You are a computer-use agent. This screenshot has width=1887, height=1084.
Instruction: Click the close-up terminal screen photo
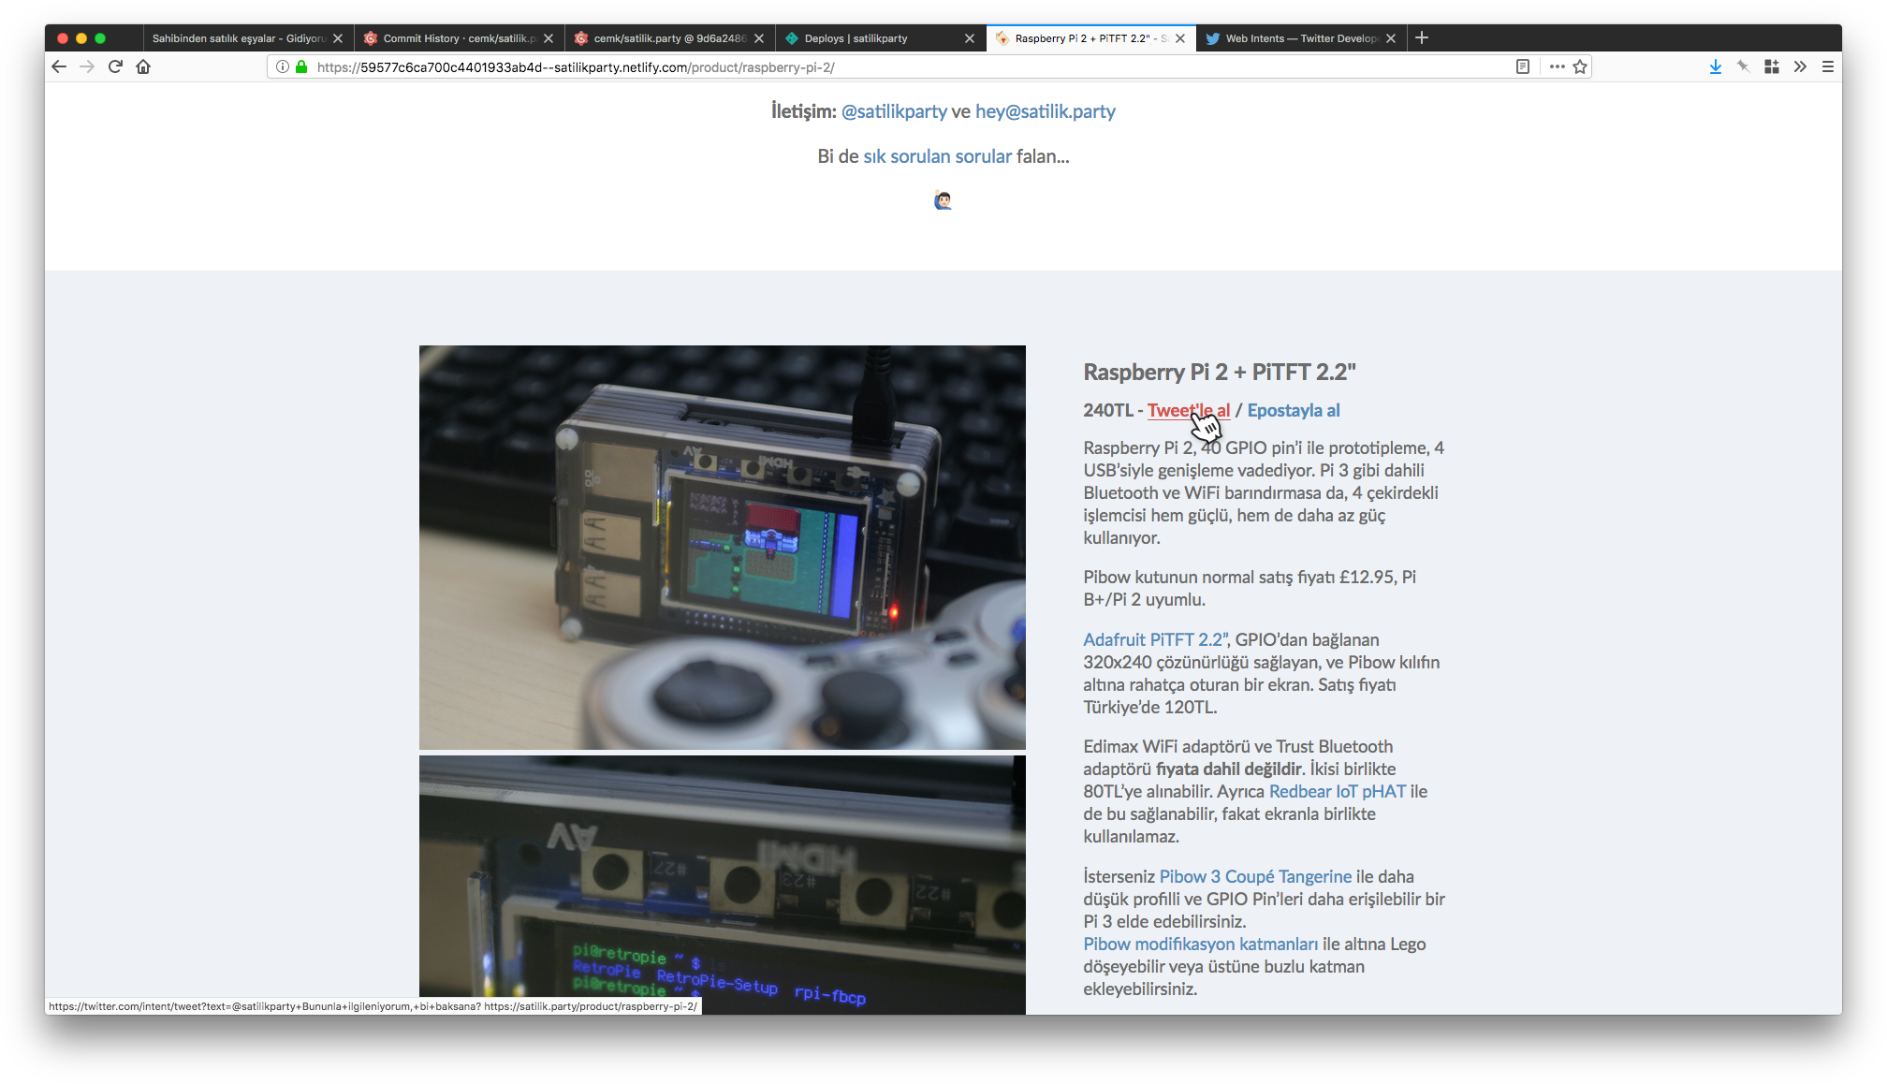723,885
